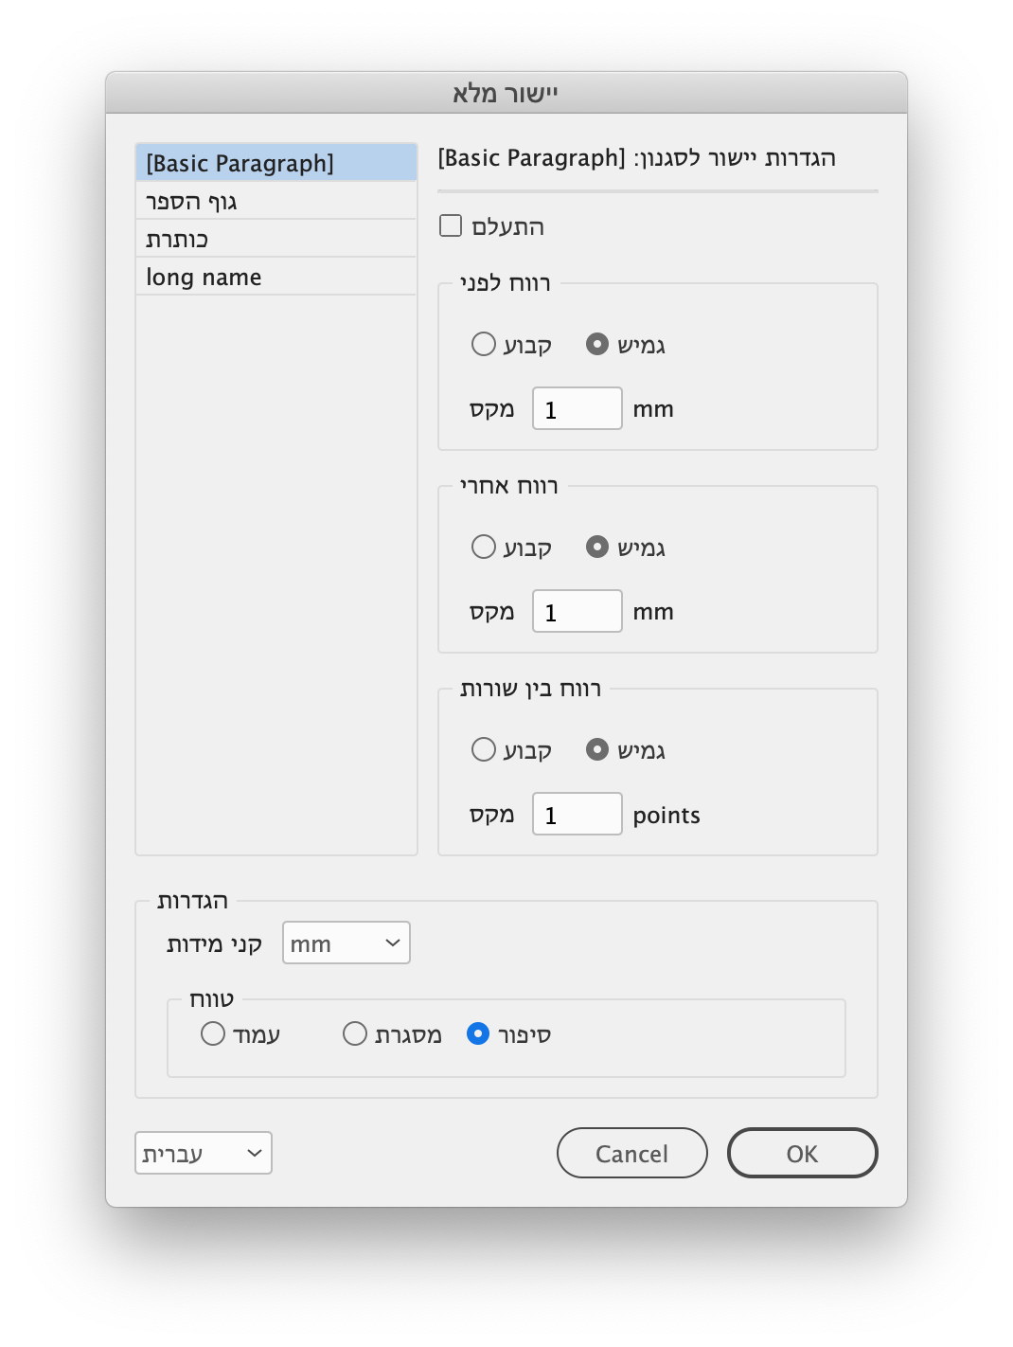Image resolution: width=1013 pixels, height=1347 pixels.
Task: Open the עברית language dropdown
Action: [203, 1153]
